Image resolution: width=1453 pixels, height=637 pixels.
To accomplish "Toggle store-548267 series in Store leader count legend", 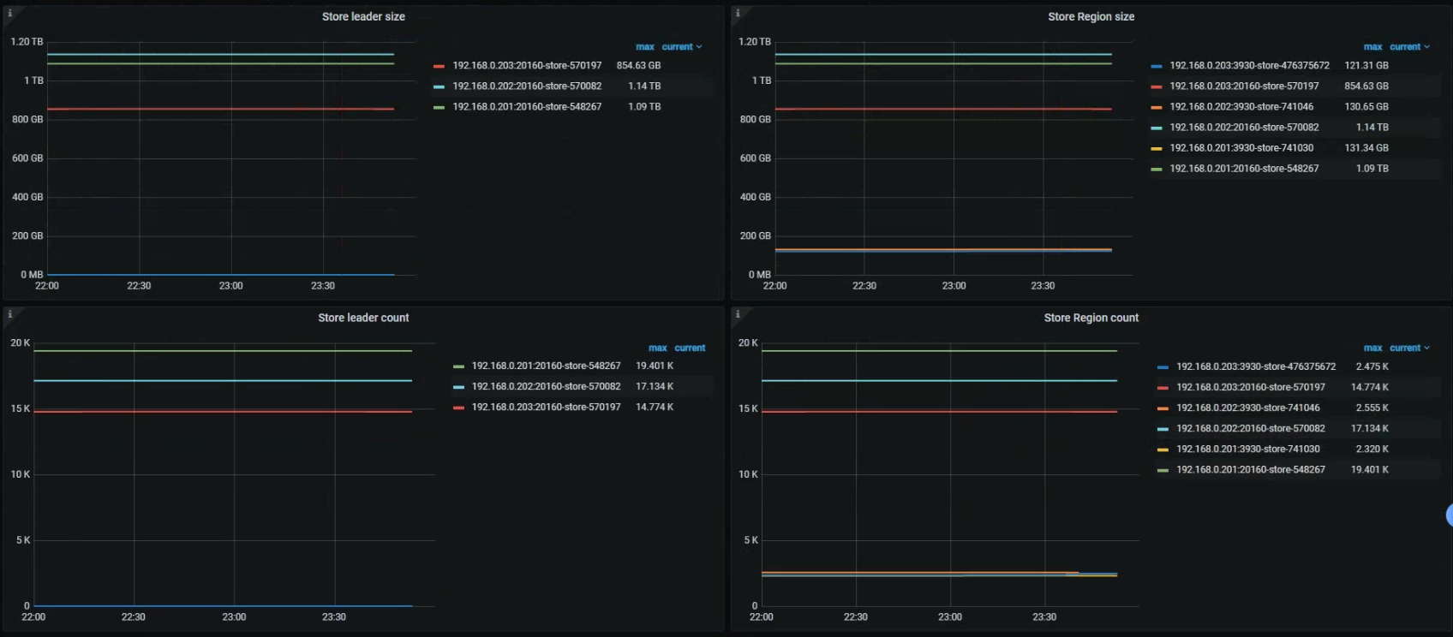I will point(546,366).
